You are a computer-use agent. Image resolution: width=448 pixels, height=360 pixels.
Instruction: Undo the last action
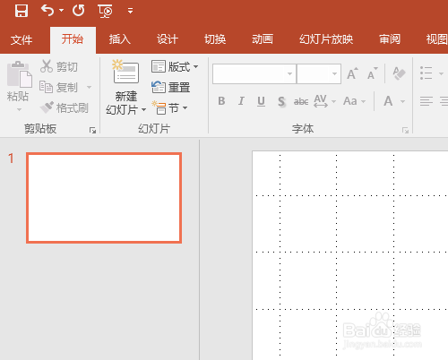coord(47,11)
